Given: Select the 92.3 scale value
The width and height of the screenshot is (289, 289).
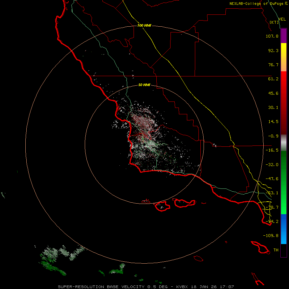Looking at the screenshot, I should point(273,50).
